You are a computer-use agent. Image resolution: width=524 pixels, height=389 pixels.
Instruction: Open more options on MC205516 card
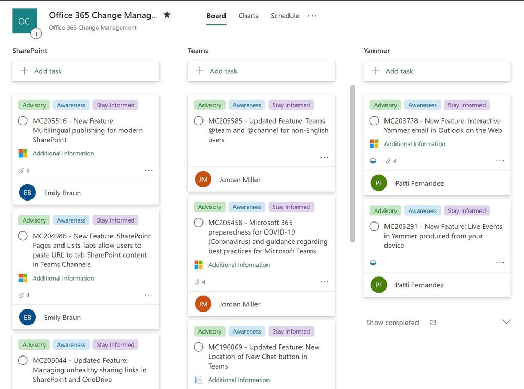click(149, 170)
